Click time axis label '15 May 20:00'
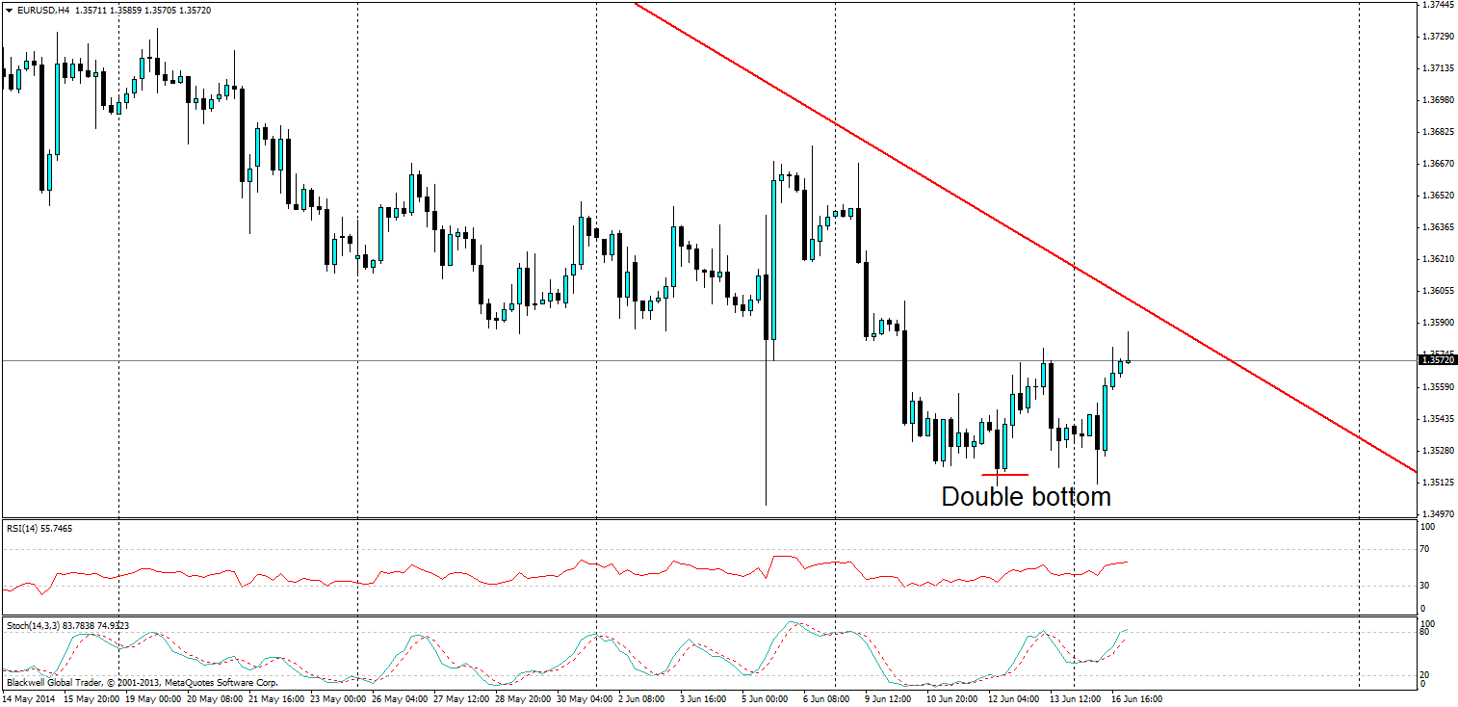 (91, 699)
